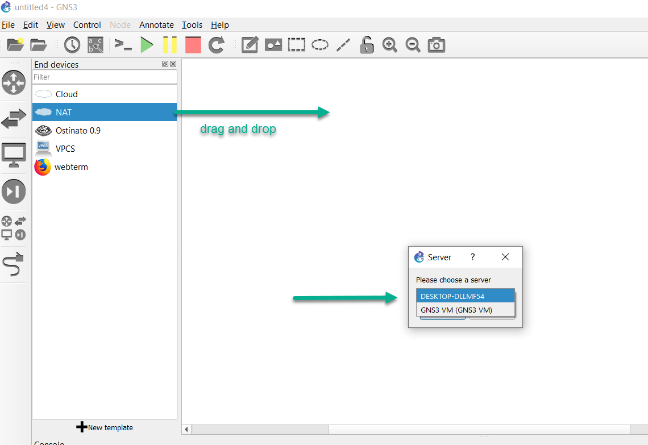Screen dimensions: 648x445
Task: Browse end devices monitor icon
Action: 14,155
